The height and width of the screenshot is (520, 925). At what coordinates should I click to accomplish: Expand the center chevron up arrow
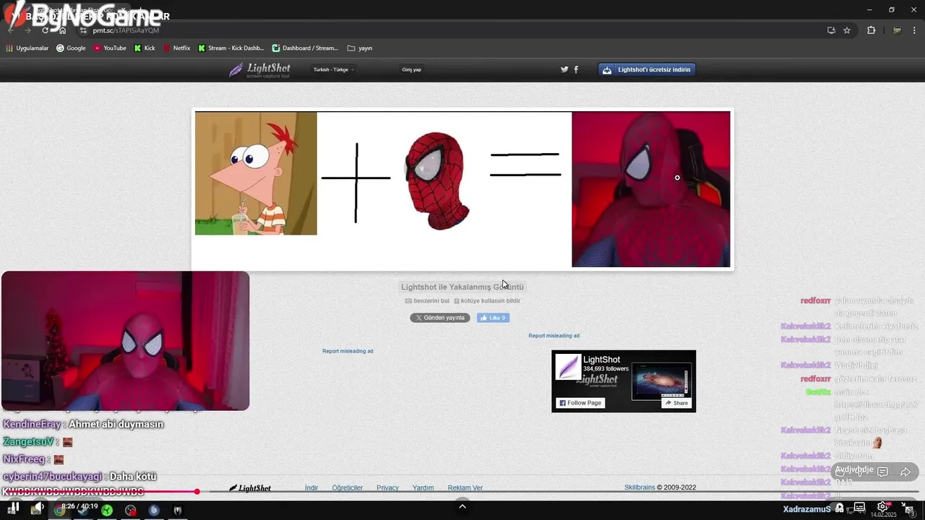pyautogui.click(x=462, y=506)
